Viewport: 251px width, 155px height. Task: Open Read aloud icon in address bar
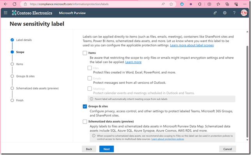[163, 4]
